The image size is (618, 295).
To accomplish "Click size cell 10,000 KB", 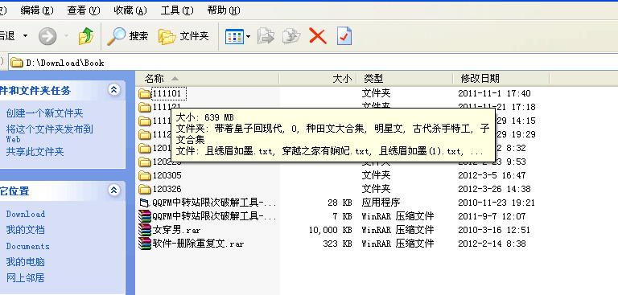I will pyautogui.click(x=330, y=230).
